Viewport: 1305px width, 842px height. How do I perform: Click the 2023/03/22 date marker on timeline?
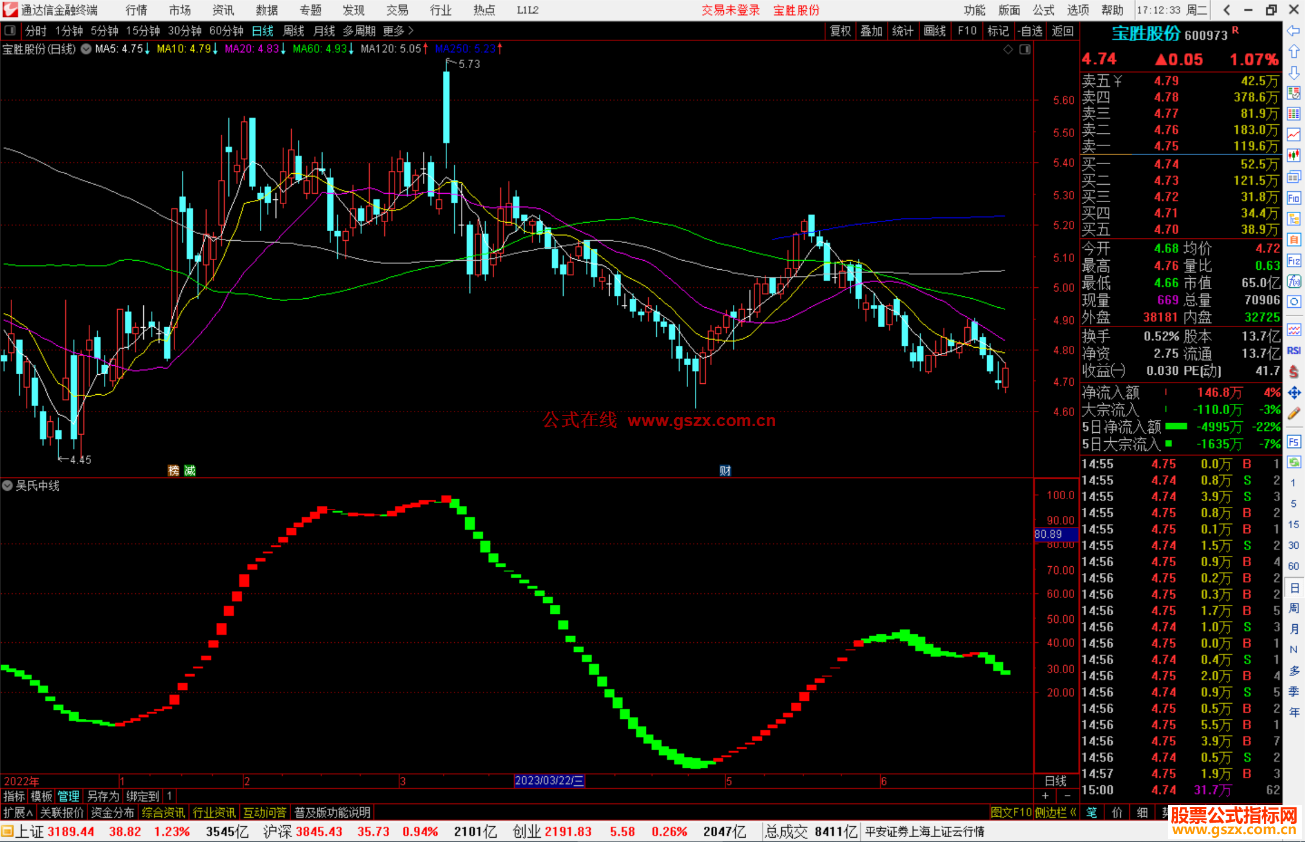(x=549, y=780)
